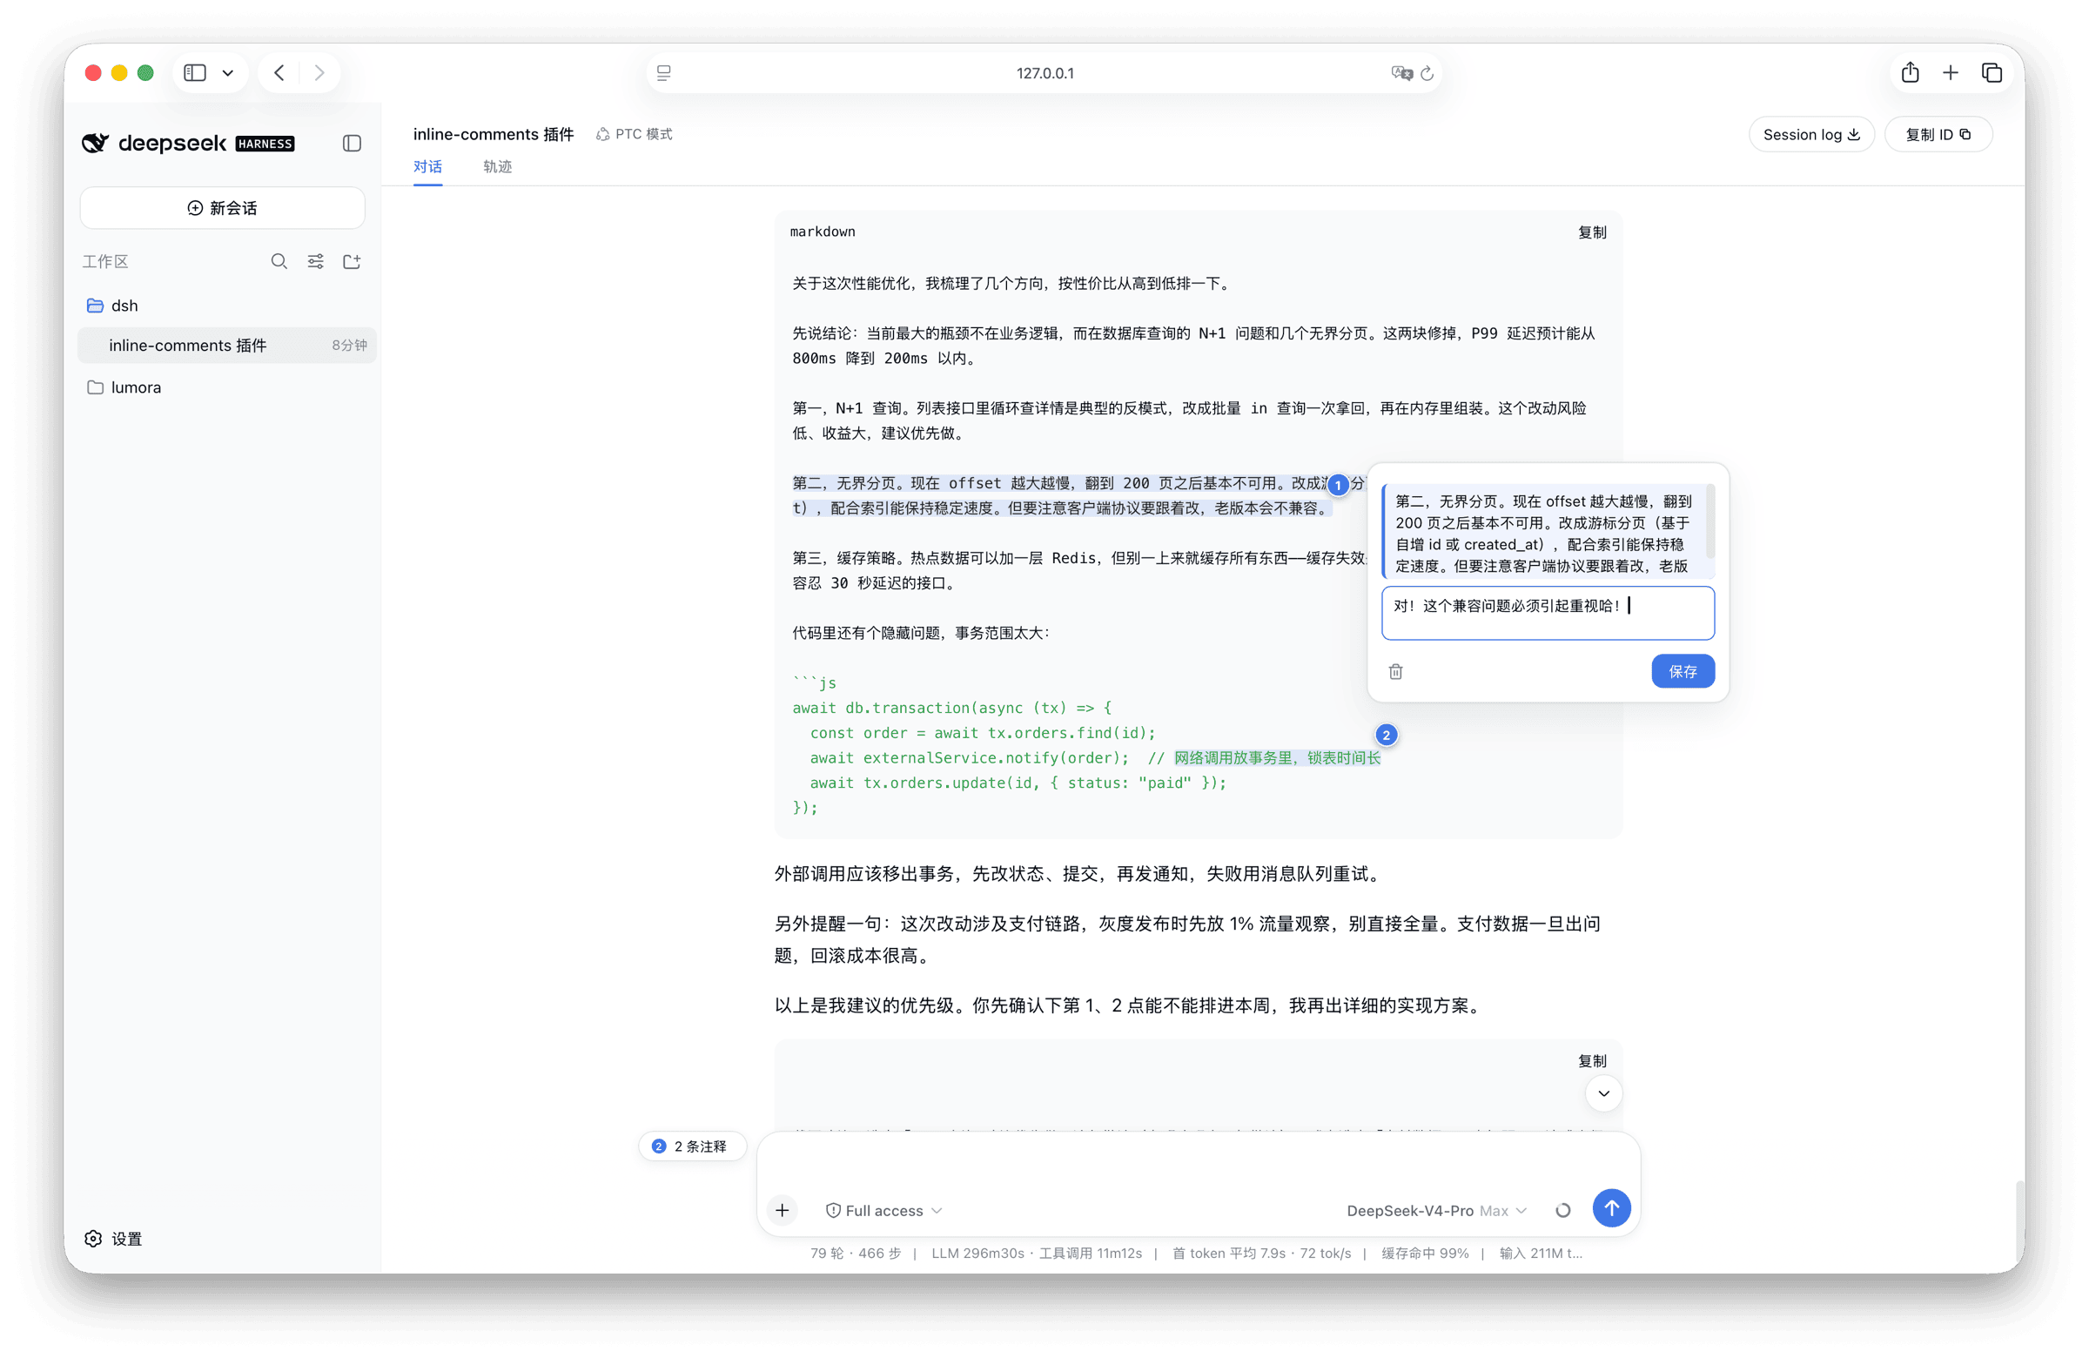The height and width of the screenshot is (1358, 2089).
Task: Open the DeepSeek-V4-Pro Max model dropdown
Action: pyautogui.click(x=1437, y=1211)
